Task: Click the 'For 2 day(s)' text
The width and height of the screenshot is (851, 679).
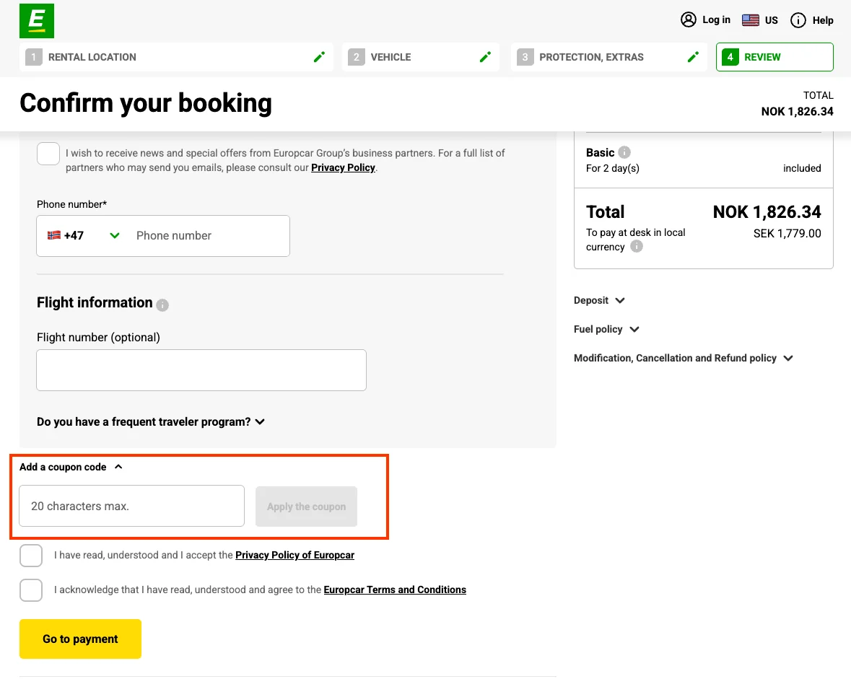Action: pos(613,168)
